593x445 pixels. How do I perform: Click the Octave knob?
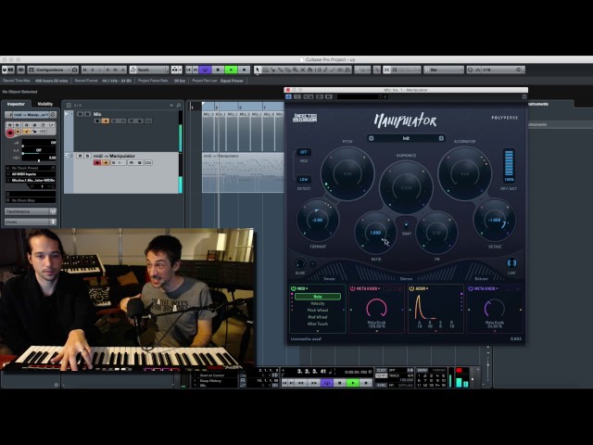[x=494, y=220]
